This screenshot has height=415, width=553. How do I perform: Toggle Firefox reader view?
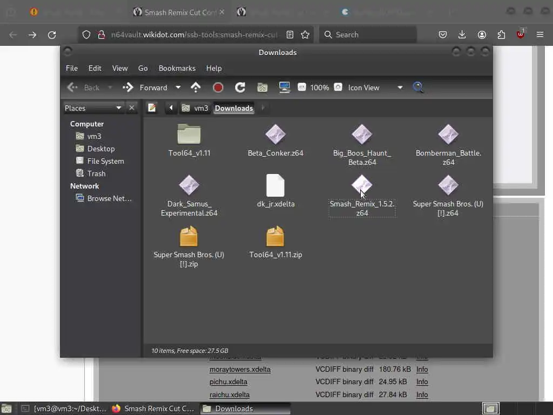click(290, 35)
